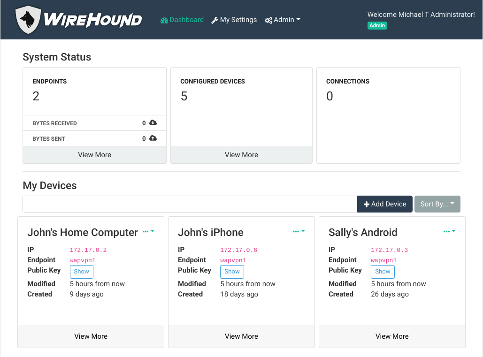Click the globe icon beside Dashboard
The width and height of the screenshot is (483, 357).
(x=164, y=20)
